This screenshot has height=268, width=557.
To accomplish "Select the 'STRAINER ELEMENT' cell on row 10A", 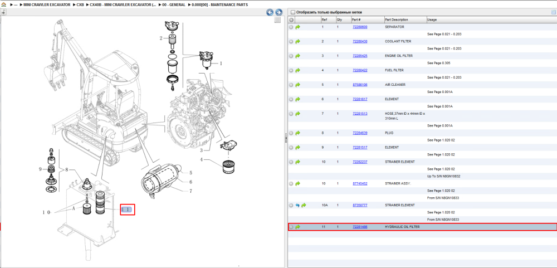I will point(399,206).
